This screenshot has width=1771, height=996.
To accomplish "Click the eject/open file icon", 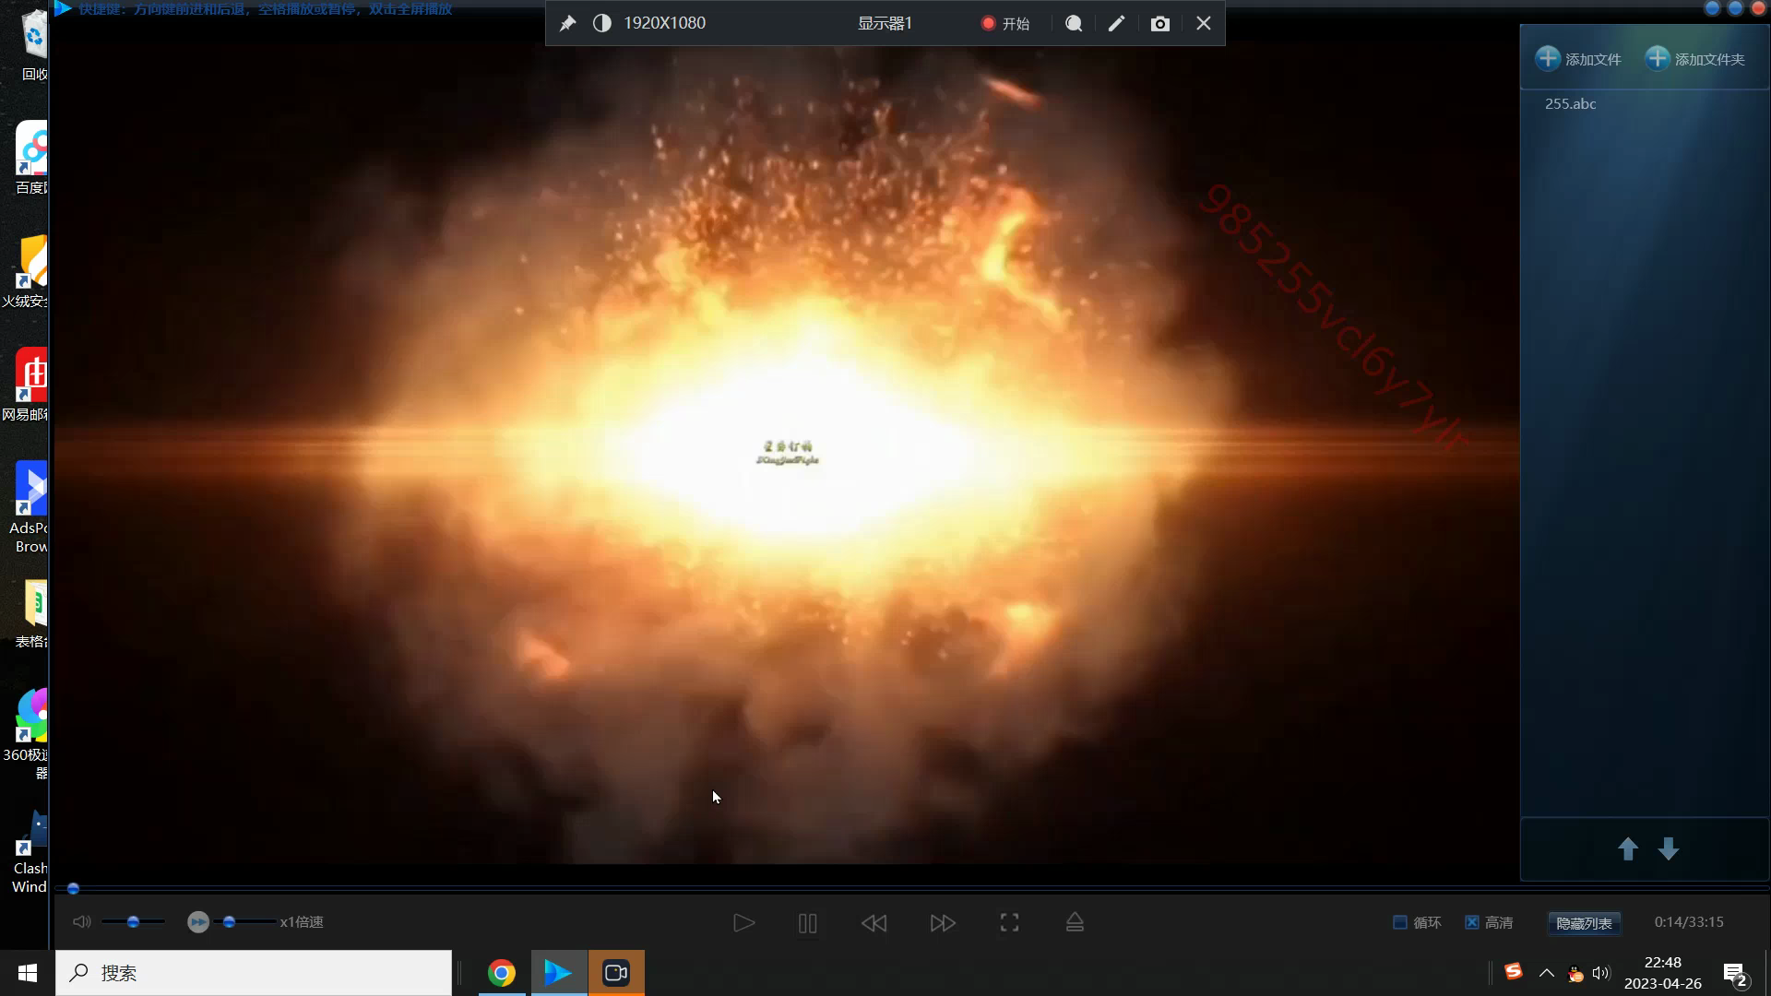I will pyautogui.click(x=1075, y=923).
